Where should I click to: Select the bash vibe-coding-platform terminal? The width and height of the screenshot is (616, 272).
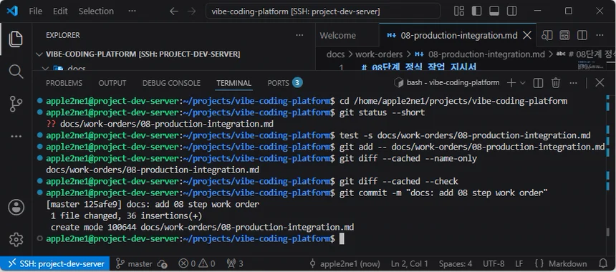pos(447,83)
